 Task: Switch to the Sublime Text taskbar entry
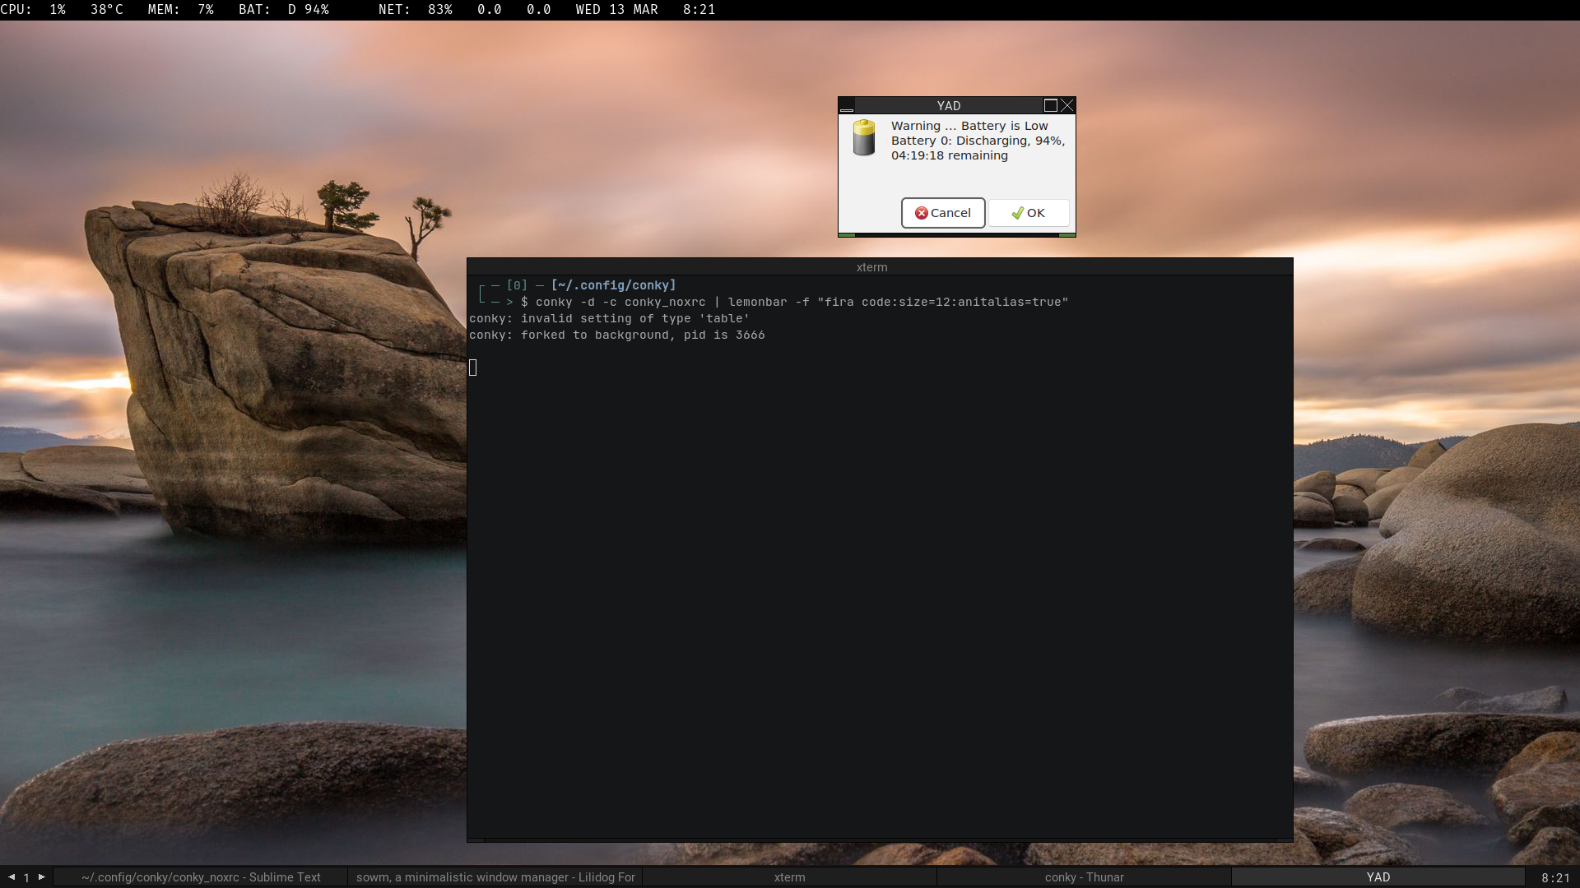201,877
